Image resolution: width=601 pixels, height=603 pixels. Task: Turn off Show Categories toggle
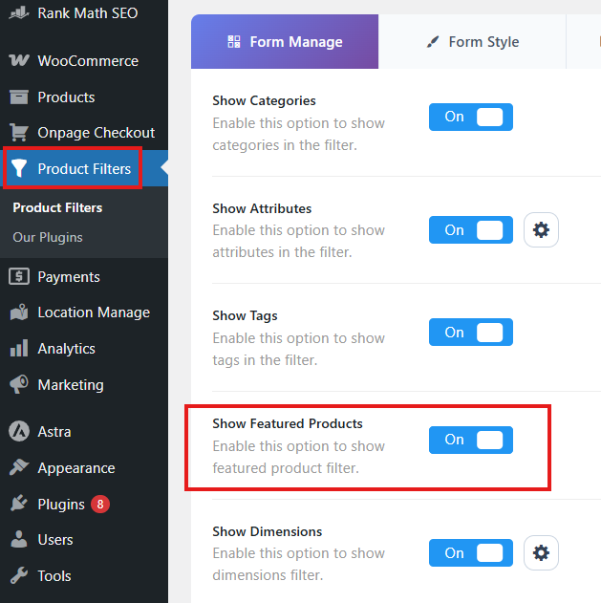tap(471, 117)
